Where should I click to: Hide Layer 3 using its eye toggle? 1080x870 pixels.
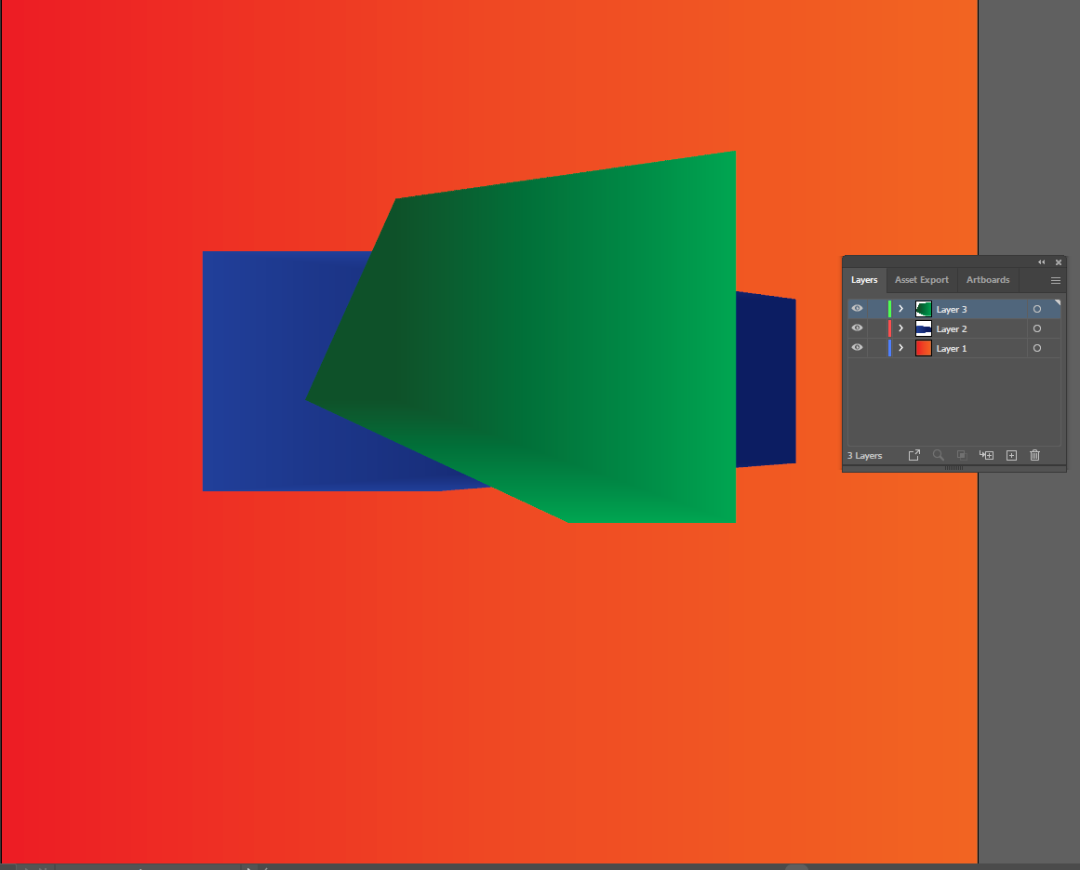857,308
